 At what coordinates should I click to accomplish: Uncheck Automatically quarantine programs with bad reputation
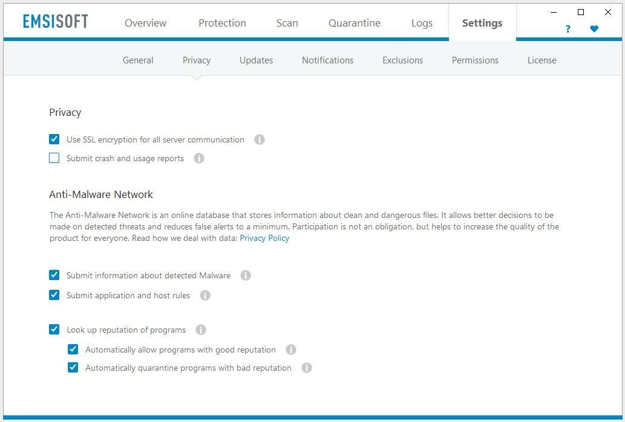(73, 368)
